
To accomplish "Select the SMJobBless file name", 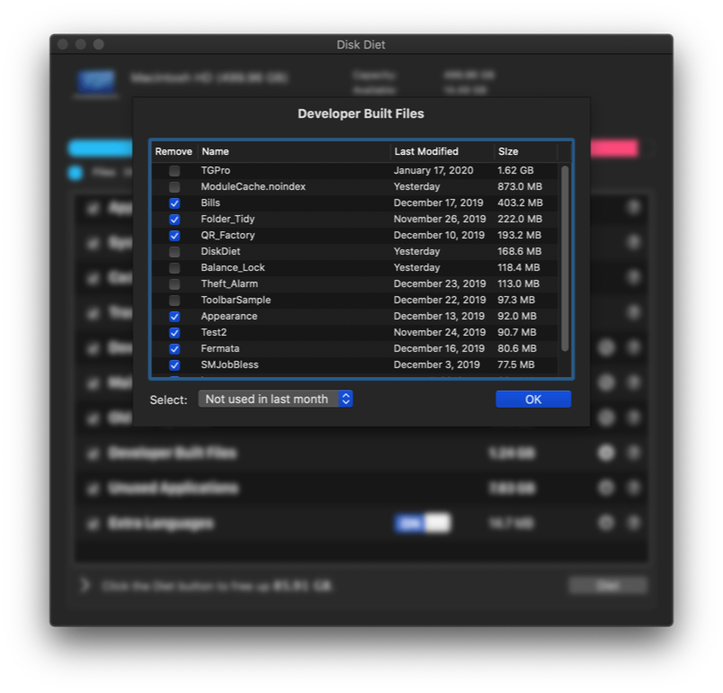I will click(229, 364).
